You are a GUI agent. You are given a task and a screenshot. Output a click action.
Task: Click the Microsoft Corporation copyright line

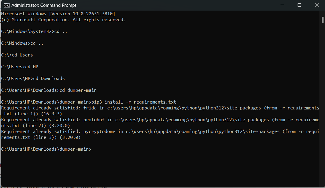(x=63, y=20)
